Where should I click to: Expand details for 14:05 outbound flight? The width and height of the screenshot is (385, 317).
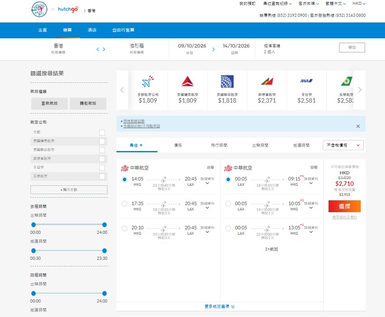coord(207,181)
